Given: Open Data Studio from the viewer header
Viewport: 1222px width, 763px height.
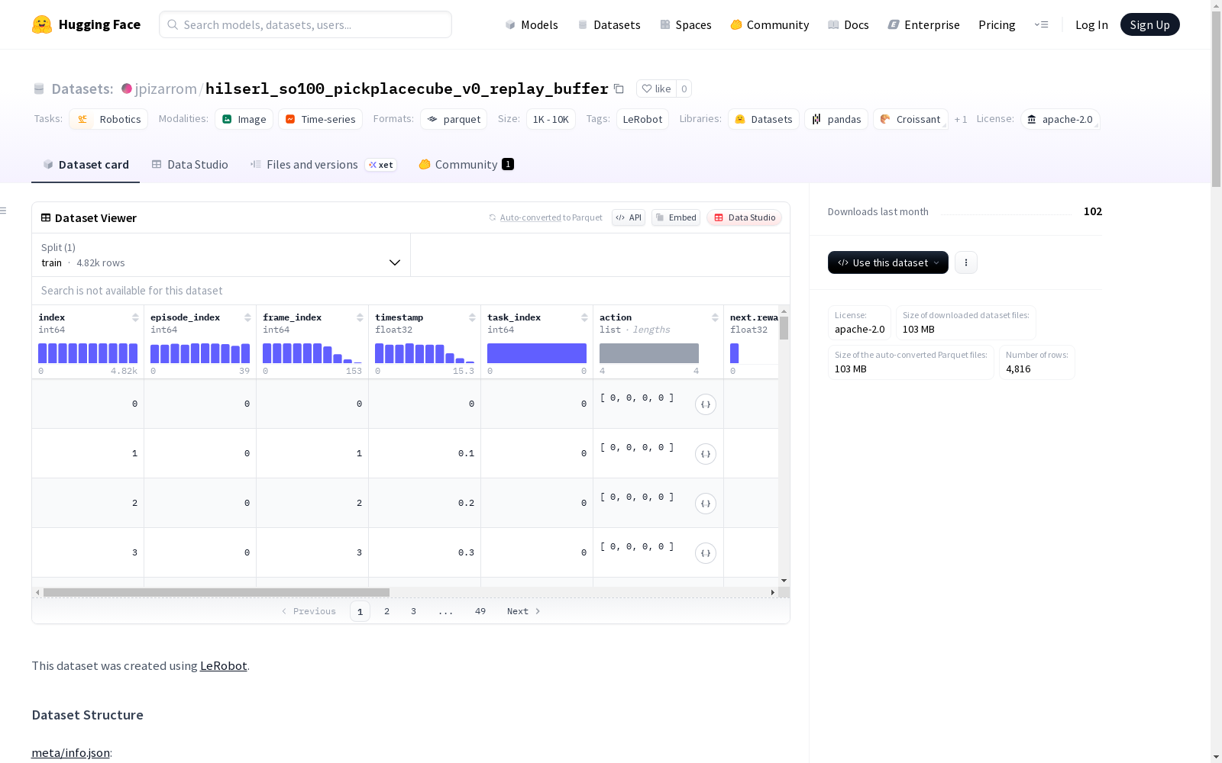Looking at the screenshot, I should coord(745,217).
